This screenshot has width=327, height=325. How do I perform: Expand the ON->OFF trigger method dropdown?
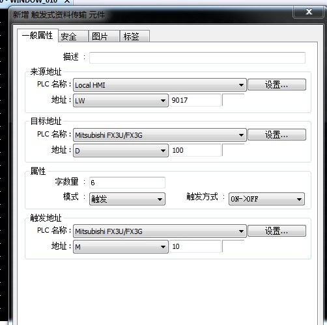click(266, 199)
